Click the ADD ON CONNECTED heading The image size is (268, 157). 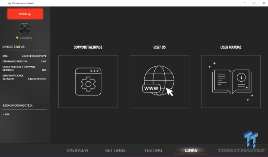coord(18,105)
